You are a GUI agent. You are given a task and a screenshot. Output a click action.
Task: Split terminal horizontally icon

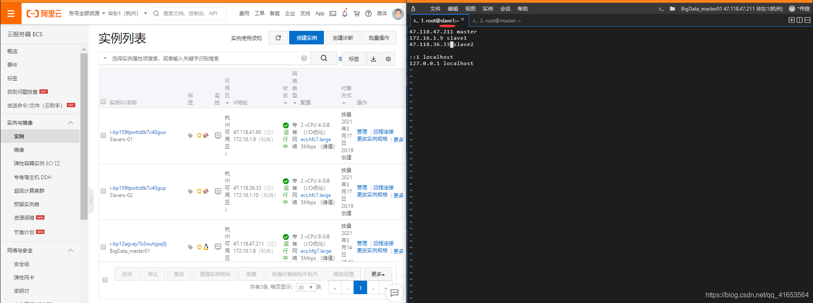807,20
